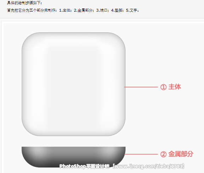This screenshot has height=173, width=204.
Task: Click 4.垫脚 in the intro sentence
Action: tap(117, 10)
